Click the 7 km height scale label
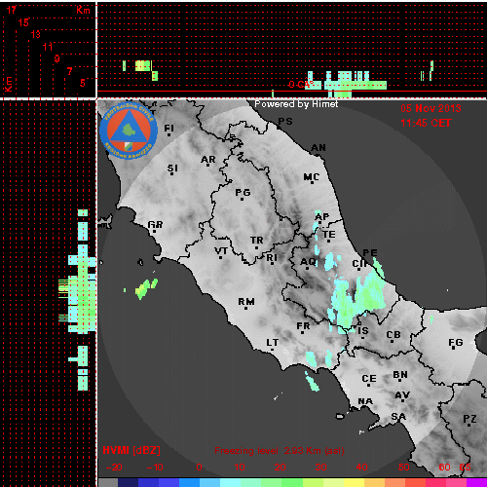 tap(69, 71)
